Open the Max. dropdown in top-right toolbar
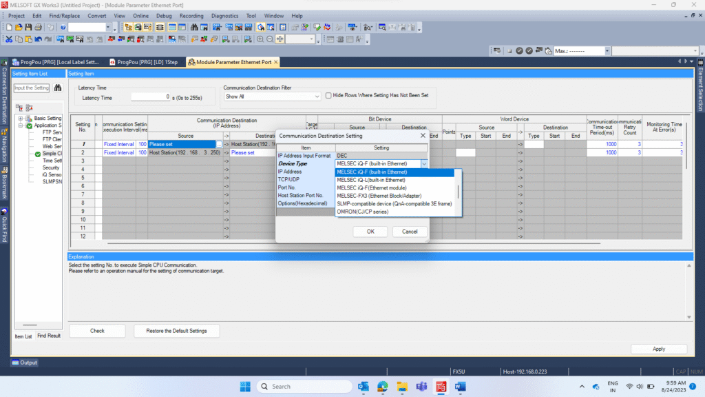This screenshot has width=705, height=397. [607, 51]
